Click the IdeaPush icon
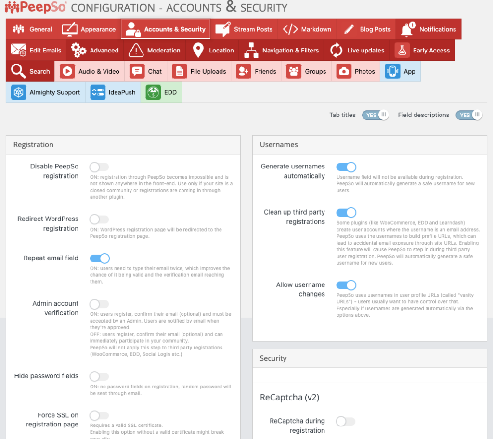Image resolution: width=493 pixels, height=439 pixels. 98,92
